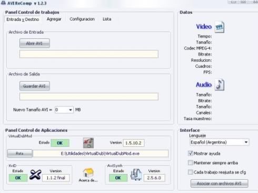Click the AviSynth OK status indicator
258x193 pixels.
tap(118, 178)
